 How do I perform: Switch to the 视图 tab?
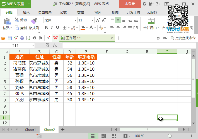(x=115, y=12)
